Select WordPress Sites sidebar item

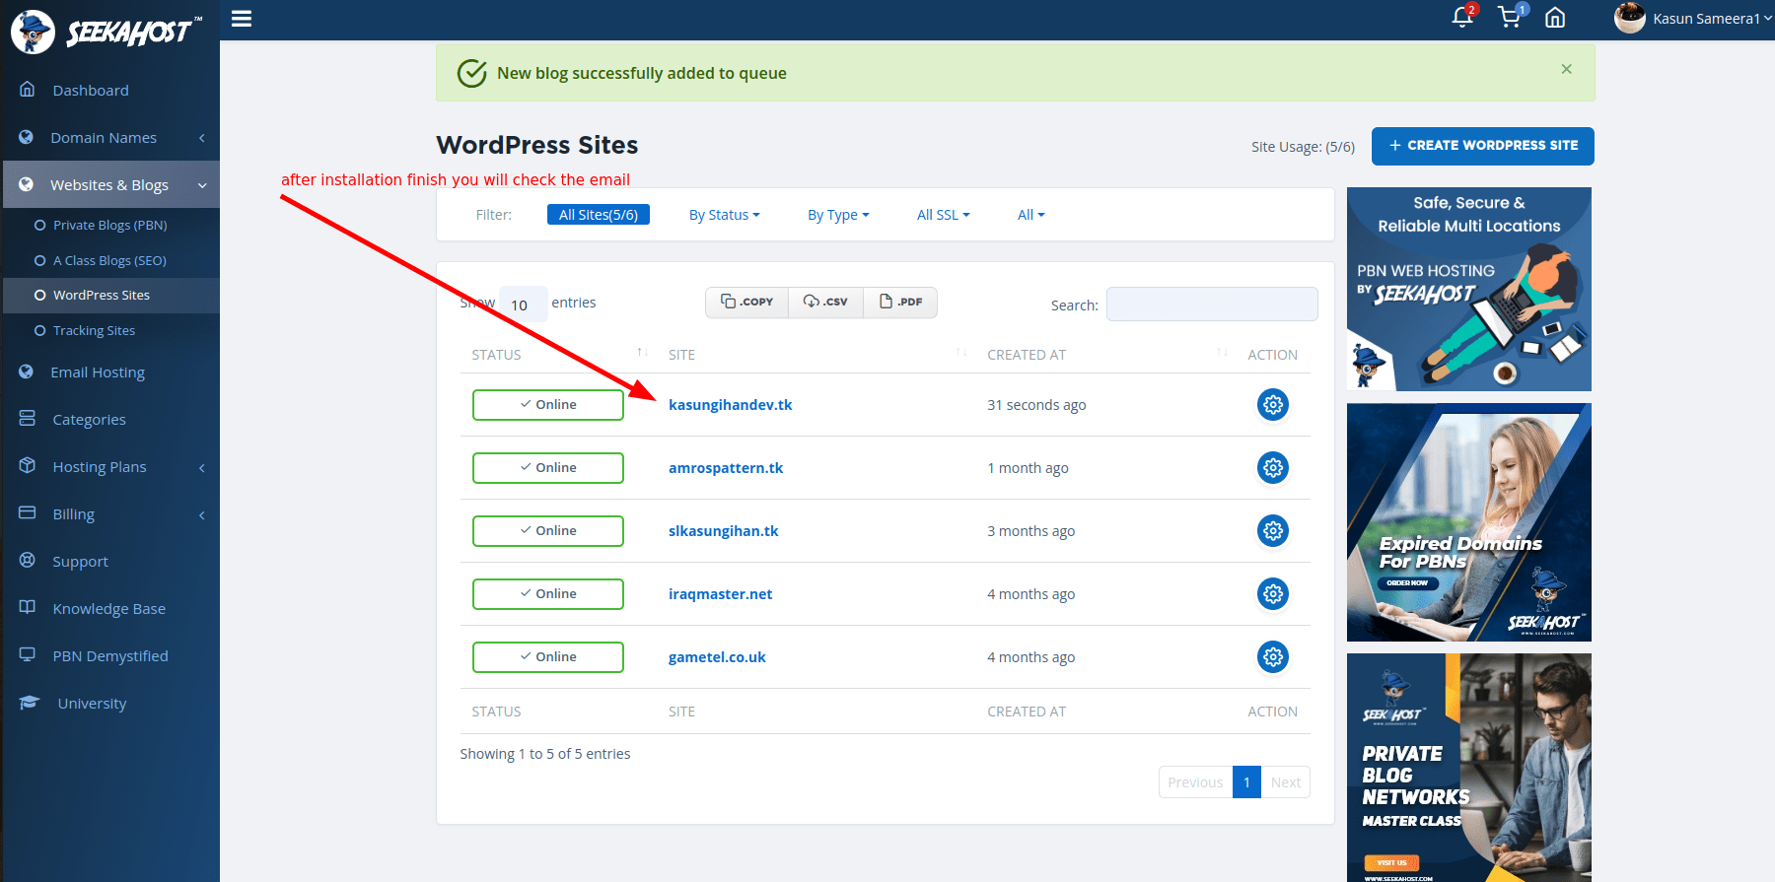(110, 295)
